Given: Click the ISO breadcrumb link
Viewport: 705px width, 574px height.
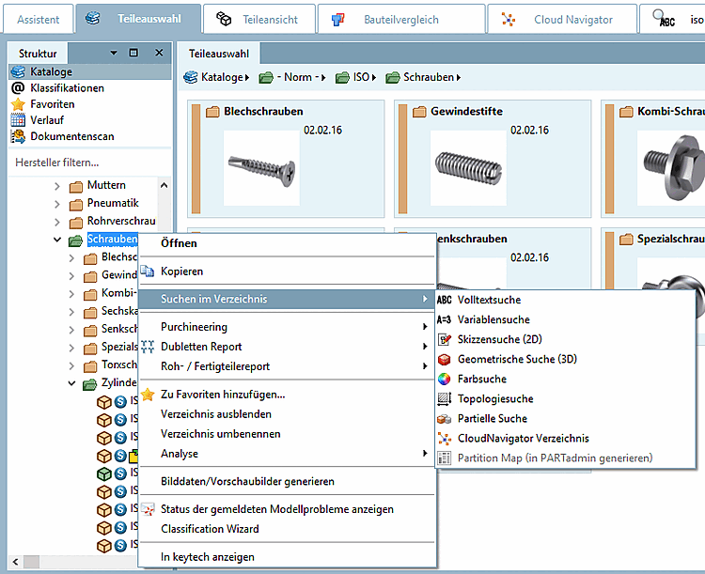Looking at the screenshot, I should pyautogui.click(x=361, y=78).
